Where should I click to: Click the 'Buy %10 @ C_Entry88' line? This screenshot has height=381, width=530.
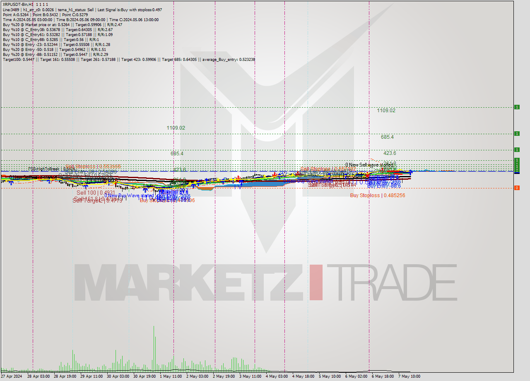tap(51, 39)
